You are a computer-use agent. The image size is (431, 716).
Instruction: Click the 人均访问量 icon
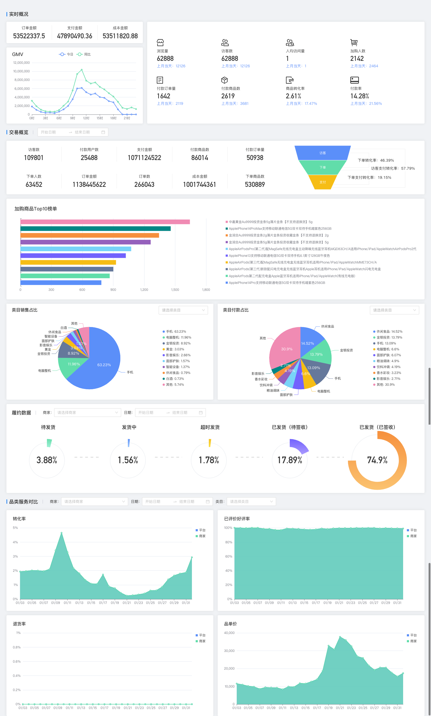point(290,43)
